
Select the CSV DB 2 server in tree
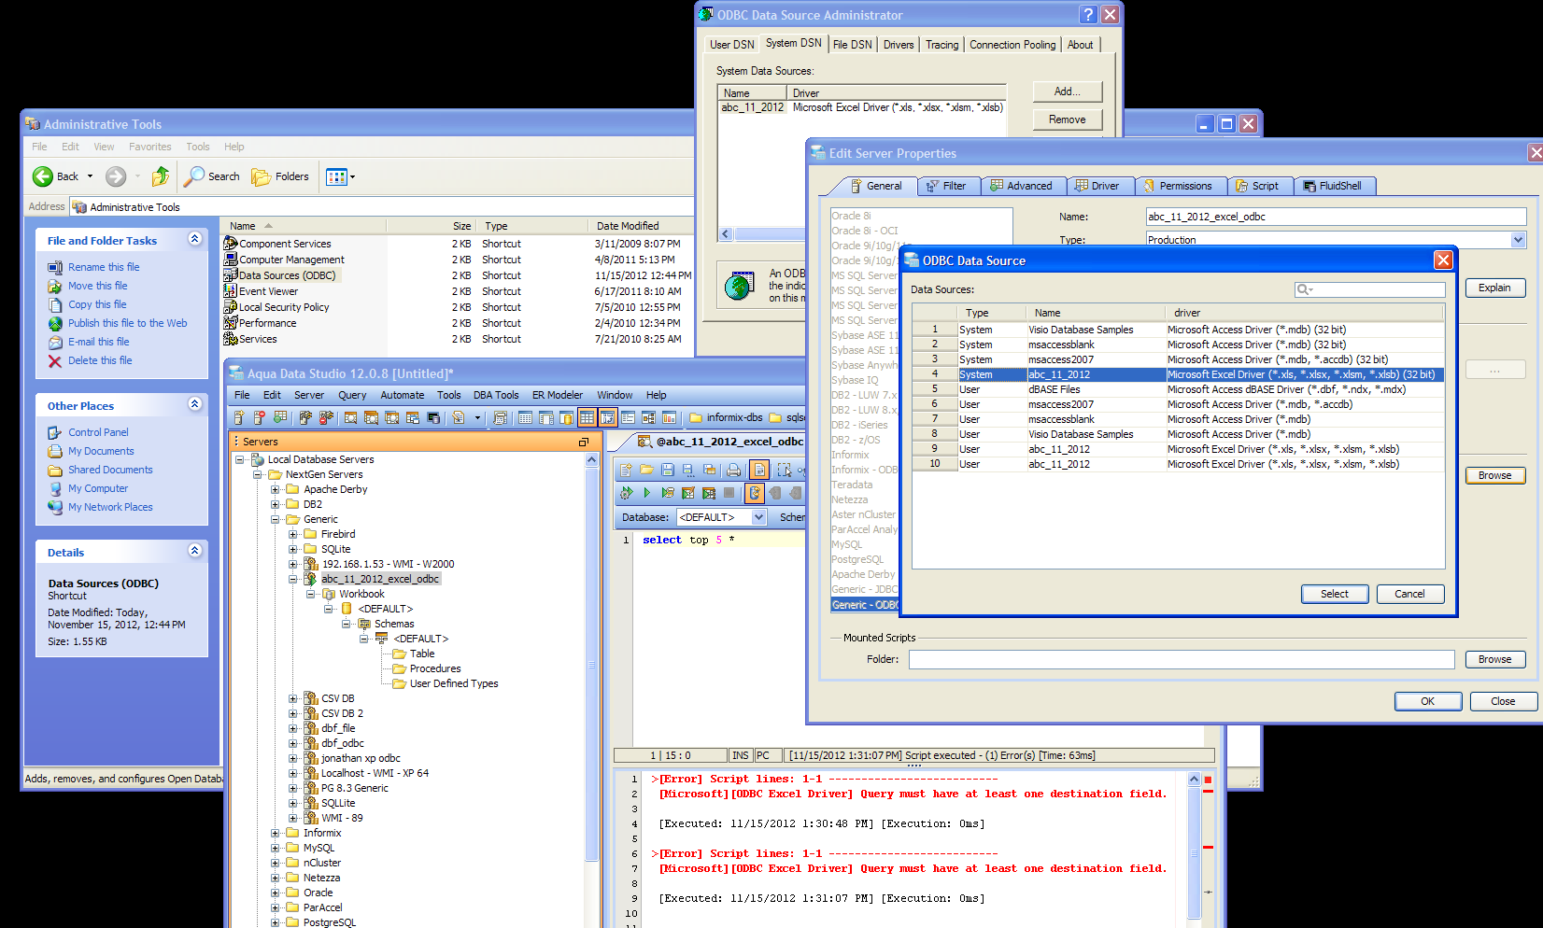click(x=342, y=713)
